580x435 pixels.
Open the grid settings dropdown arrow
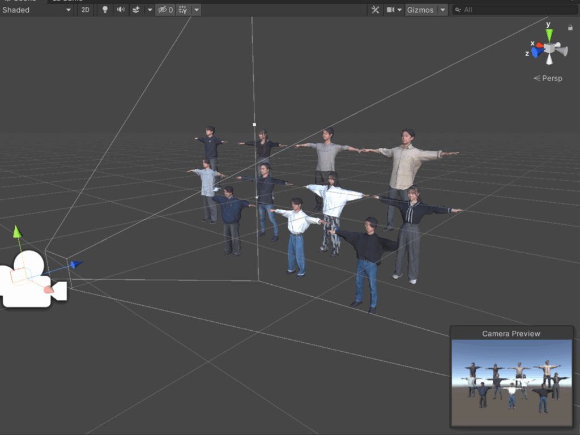[x=196, y=10]
